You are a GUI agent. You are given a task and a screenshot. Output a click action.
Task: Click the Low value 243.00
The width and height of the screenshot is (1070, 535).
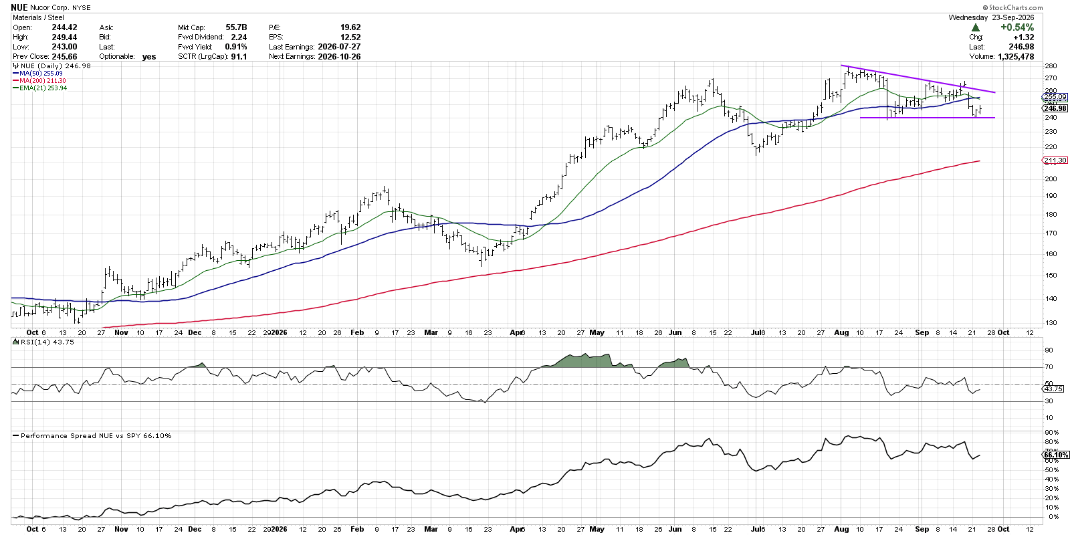(x=64, y=47)
